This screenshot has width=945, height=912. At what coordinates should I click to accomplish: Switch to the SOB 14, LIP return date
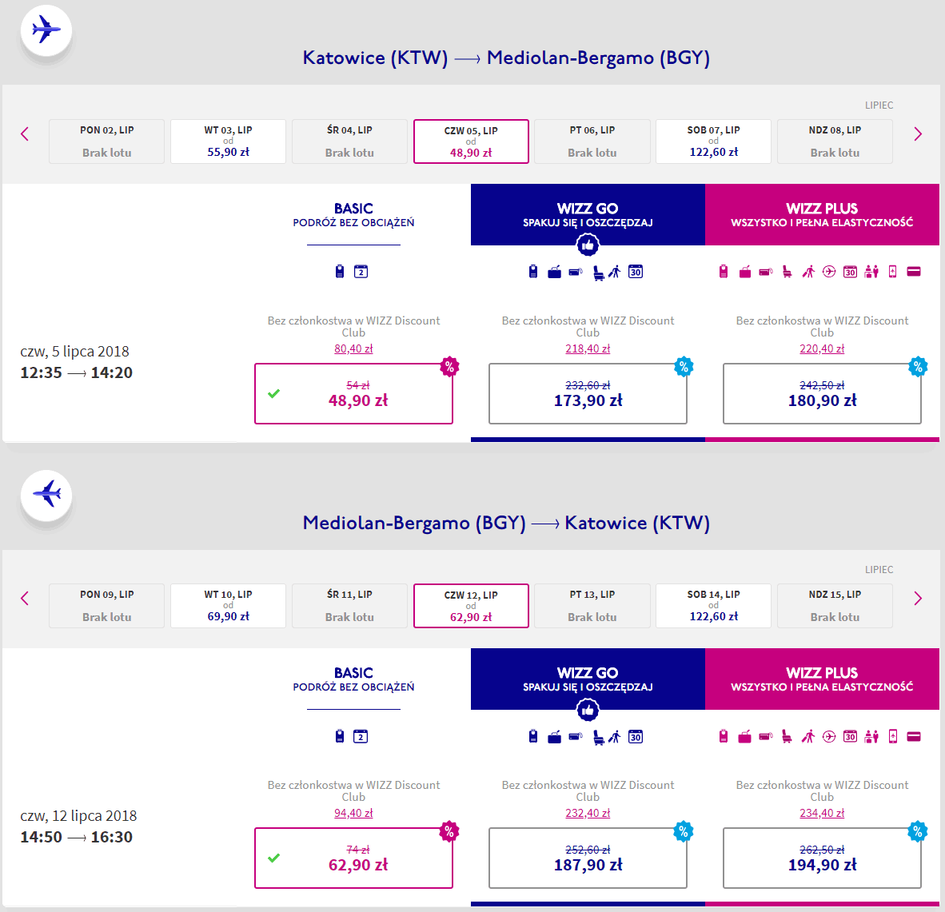pos(713,606)
